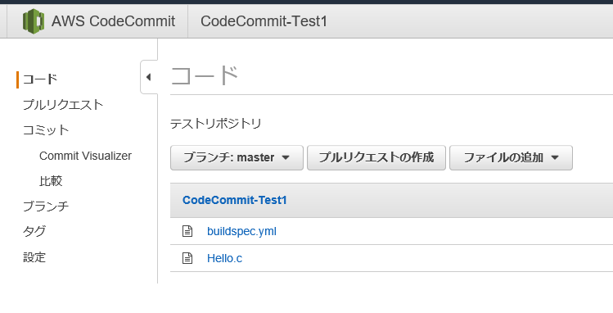Click the プルリクエストの作成 button

[x=376, y=157]
